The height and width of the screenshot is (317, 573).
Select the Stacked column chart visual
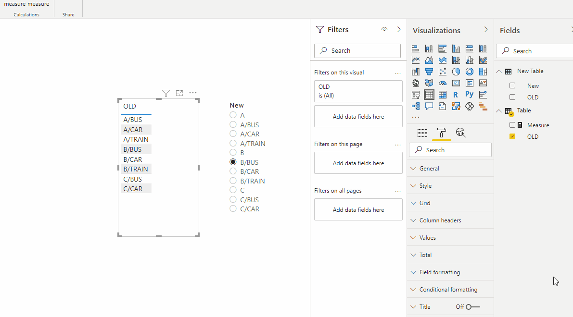(x=429, y=49)
